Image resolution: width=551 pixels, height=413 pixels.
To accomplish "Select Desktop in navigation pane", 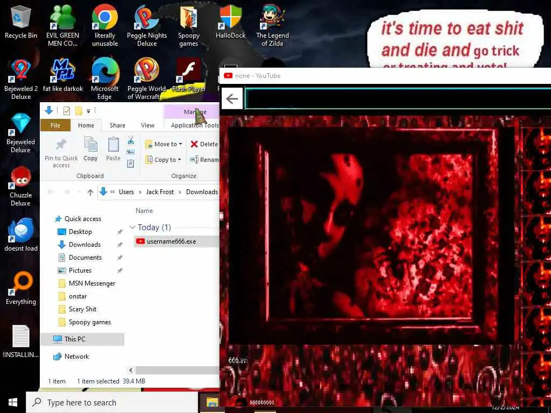I will pyautogui.click(x=80, y=232).
